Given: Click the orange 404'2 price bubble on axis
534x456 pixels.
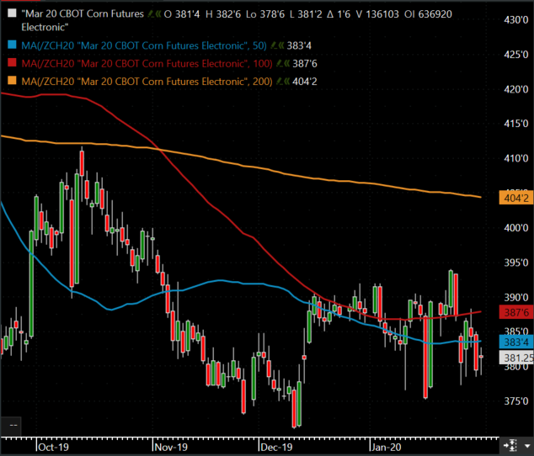Looking at the screenshot, I should coord(516,198).
